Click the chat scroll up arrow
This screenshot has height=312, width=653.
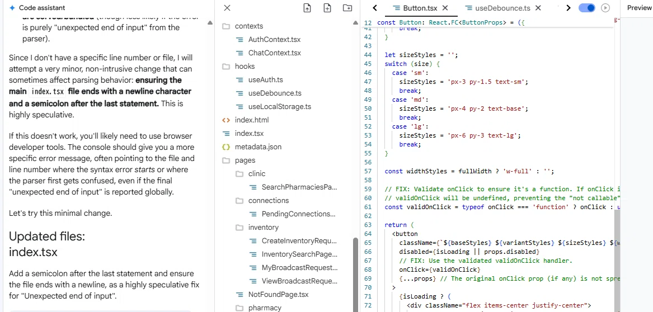click(210, 22)
